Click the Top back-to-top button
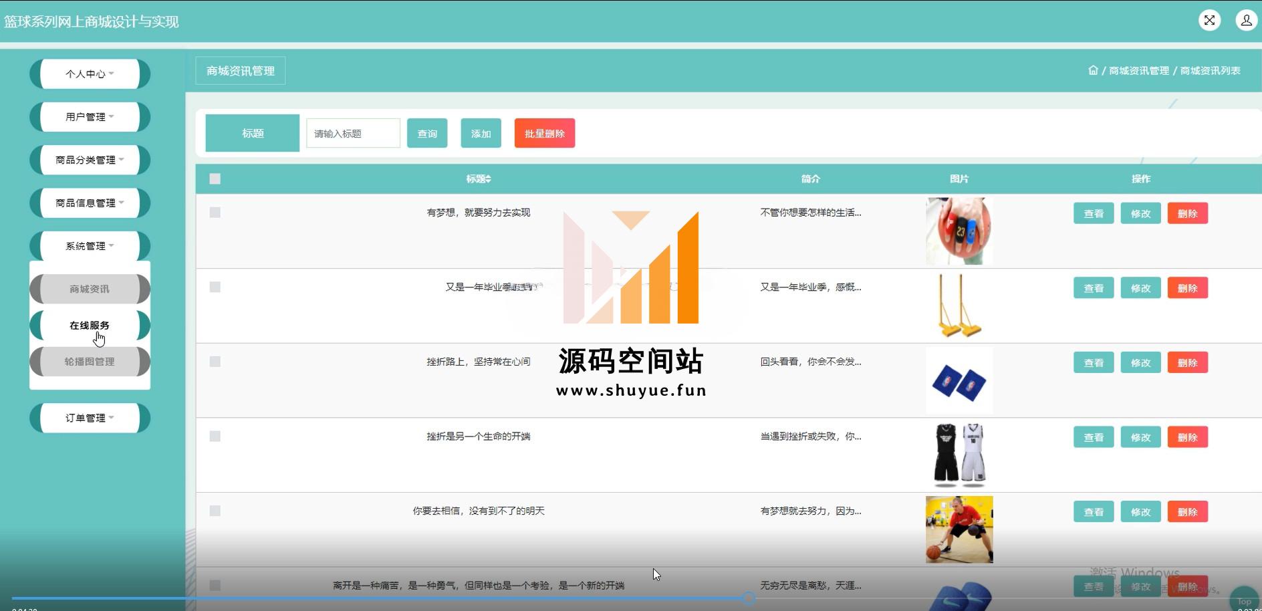The height and width of the screenshot is (611, 1262). click(x=1244, y=600)
